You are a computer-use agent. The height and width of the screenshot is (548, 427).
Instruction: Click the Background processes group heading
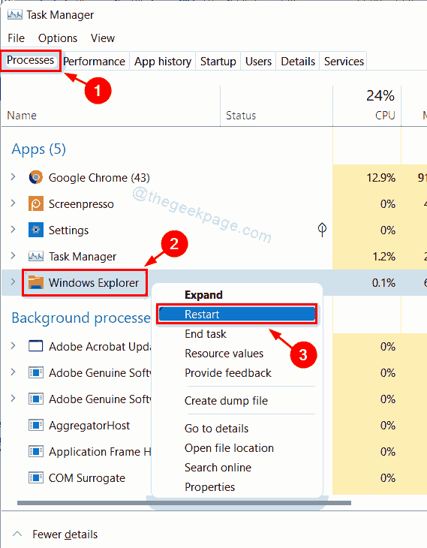81,318
